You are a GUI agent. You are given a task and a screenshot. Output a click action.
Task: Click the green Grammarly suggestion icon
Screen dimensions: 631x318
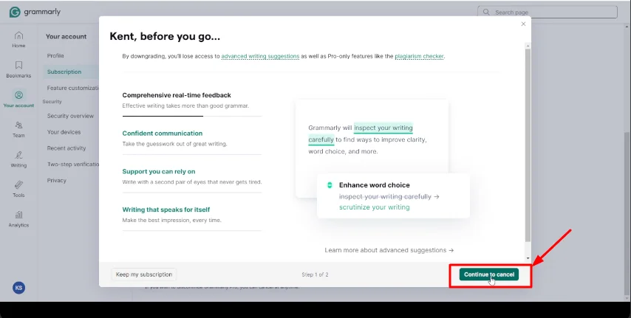(330, 185)
